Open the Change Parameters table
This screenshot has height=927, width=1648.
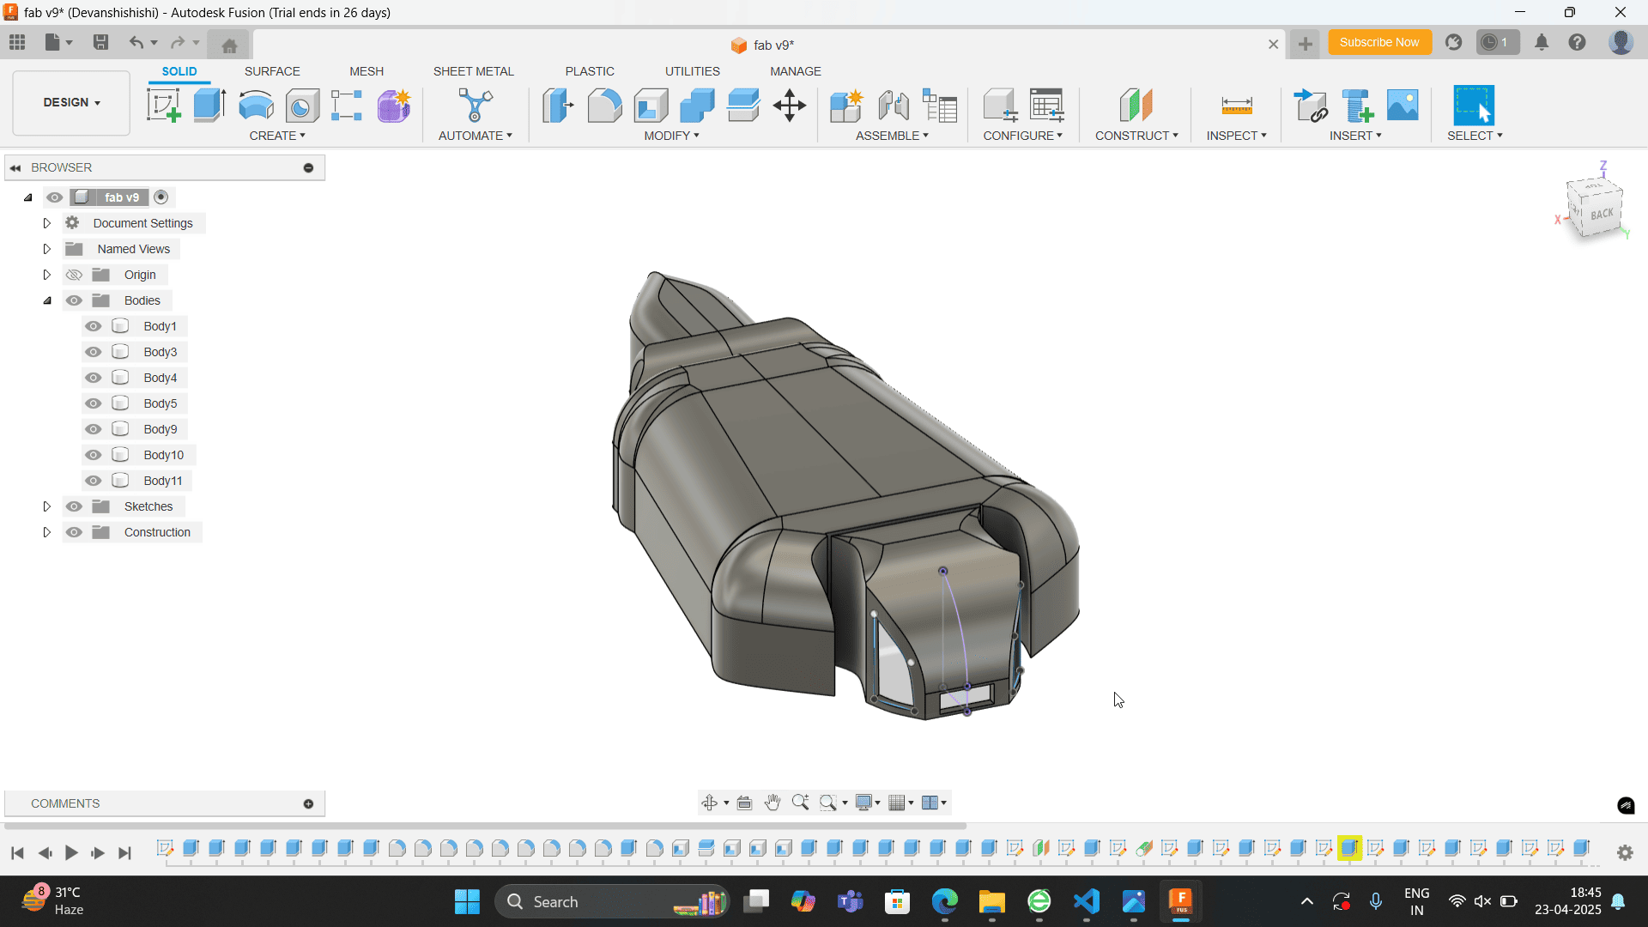click(x=1047, y=106)
